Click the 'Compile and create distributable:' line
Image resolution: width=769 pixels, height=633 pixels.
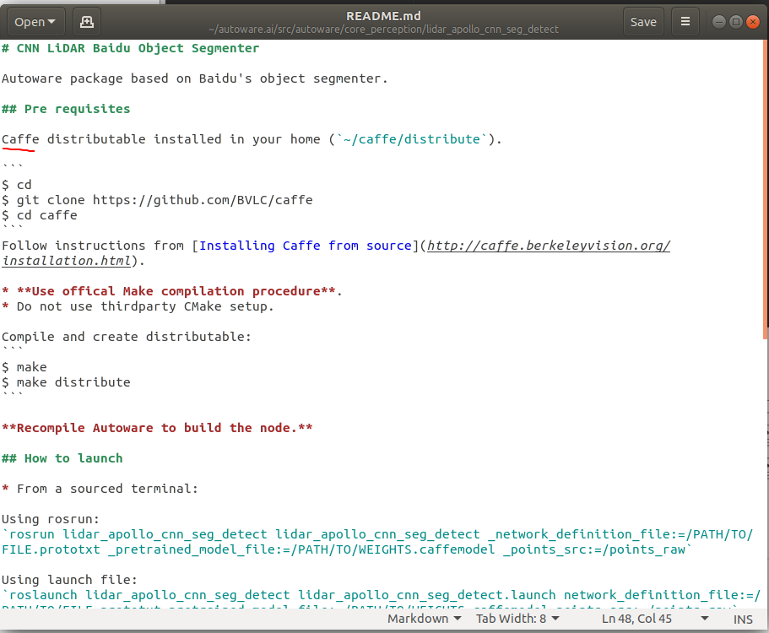click(x=127, y=337)
